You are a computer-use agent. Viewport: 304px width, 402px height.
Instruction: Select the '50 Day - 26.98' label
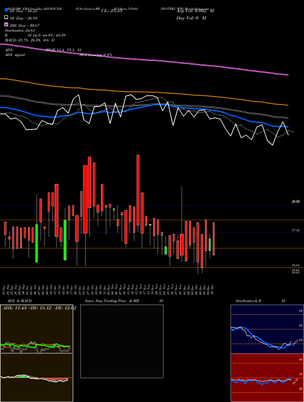click(24, 18)
